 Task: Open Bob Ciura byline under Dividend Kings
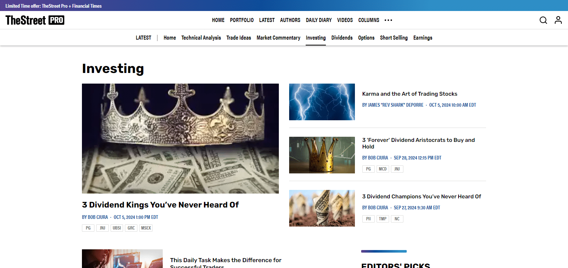95,217
